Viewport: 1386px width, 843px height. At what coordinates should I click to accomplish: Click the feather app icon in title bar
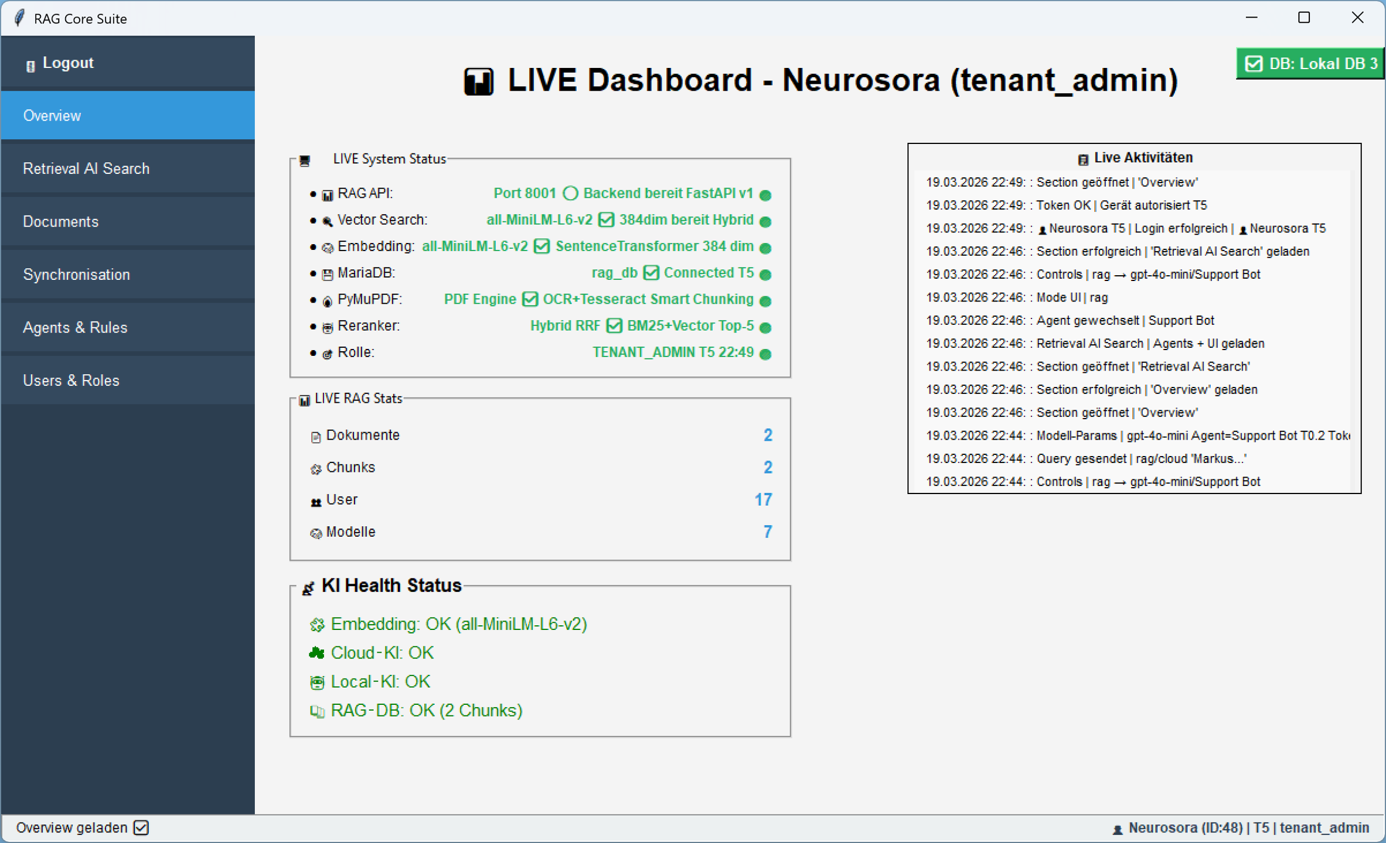point(19,18)
